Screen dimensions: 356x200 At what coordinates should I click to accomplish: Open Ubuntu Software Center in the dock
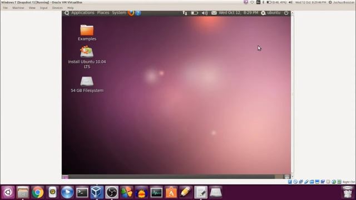click(x=171, y=192)
